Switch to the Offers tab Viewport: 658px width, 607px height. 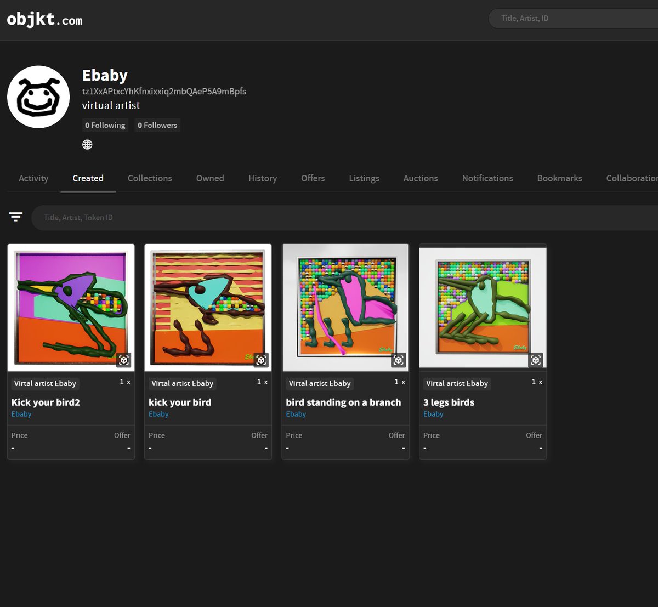click(x=313, y=178)
